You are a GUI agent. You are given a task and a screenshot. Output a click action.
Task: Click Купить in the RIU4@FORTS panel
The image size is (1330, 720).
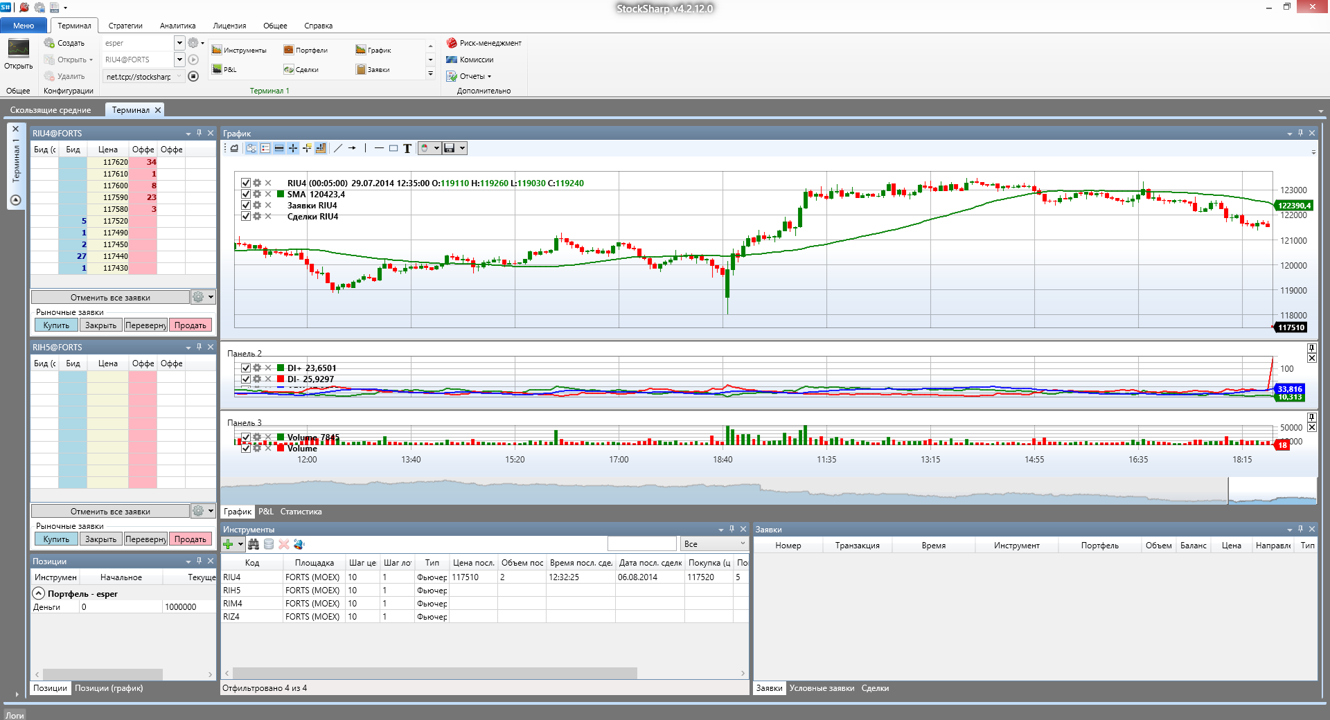pyautogui.click(x=56, y=325)
